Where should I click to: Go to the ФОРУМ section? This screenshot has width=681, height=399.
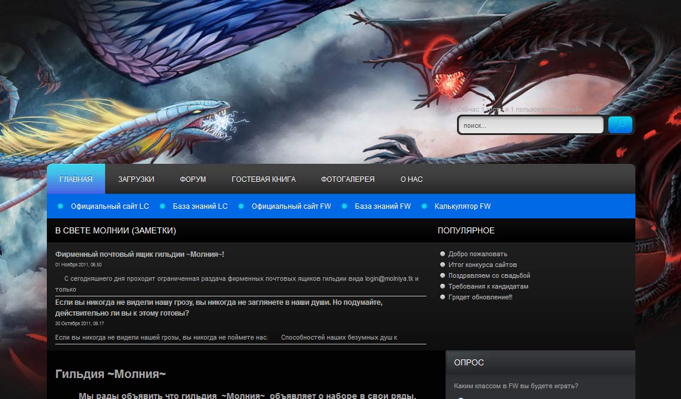pos(193,179)
